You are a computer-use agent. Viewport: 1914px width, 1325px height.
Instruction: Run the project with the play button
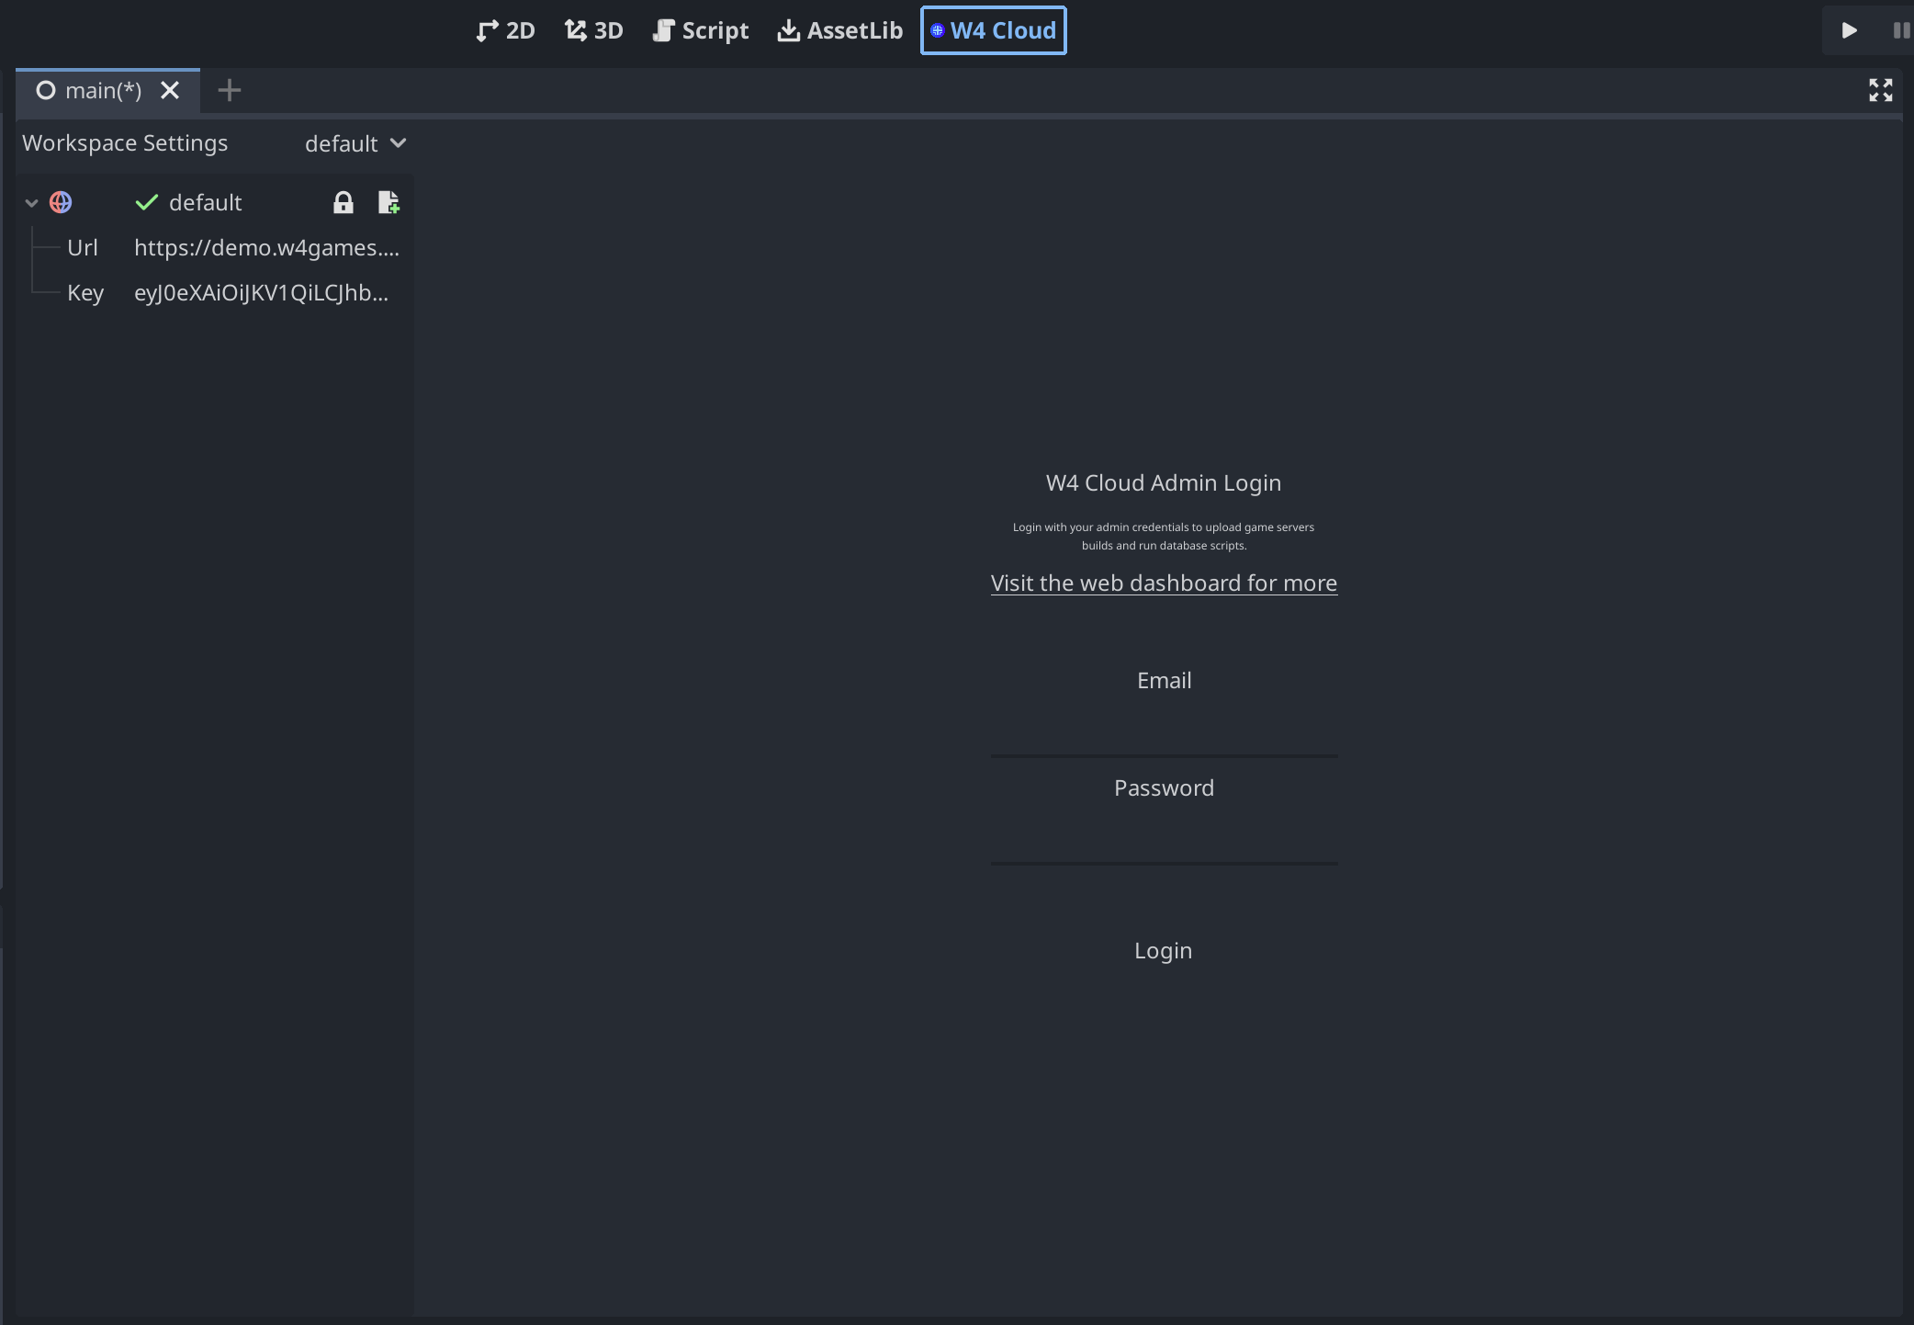click(x=1850, y=29)
